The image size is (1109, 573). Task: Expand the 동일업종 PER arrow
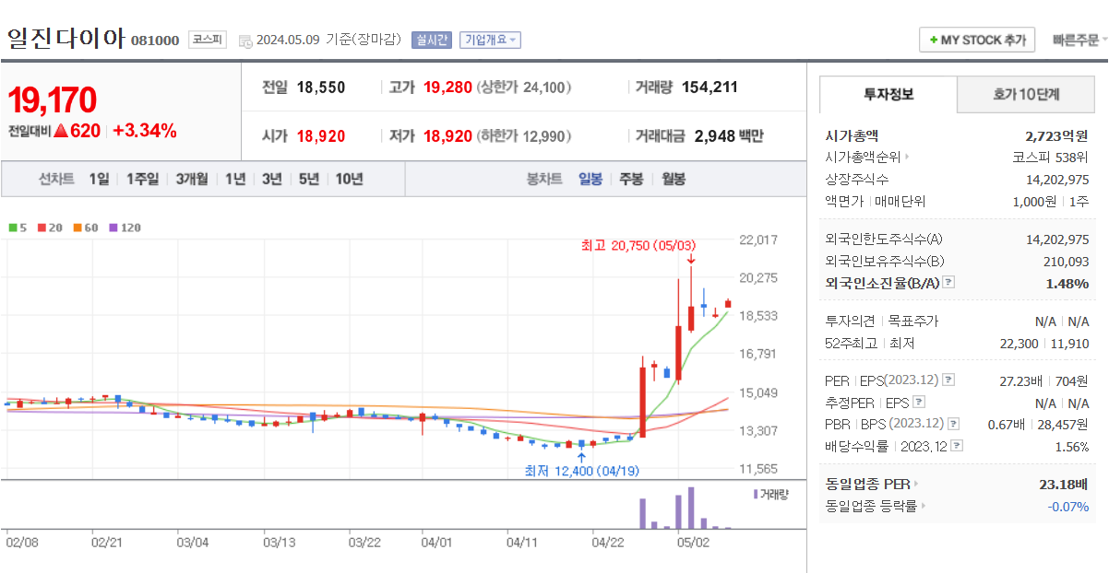915,484
